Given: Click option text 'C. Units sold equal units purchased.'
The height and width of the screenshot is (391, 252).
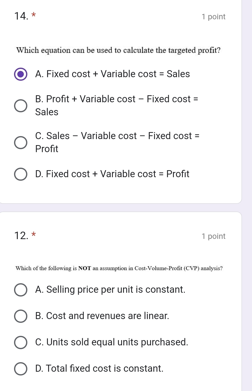Looking at the screenshot, I should coord(112,342).
